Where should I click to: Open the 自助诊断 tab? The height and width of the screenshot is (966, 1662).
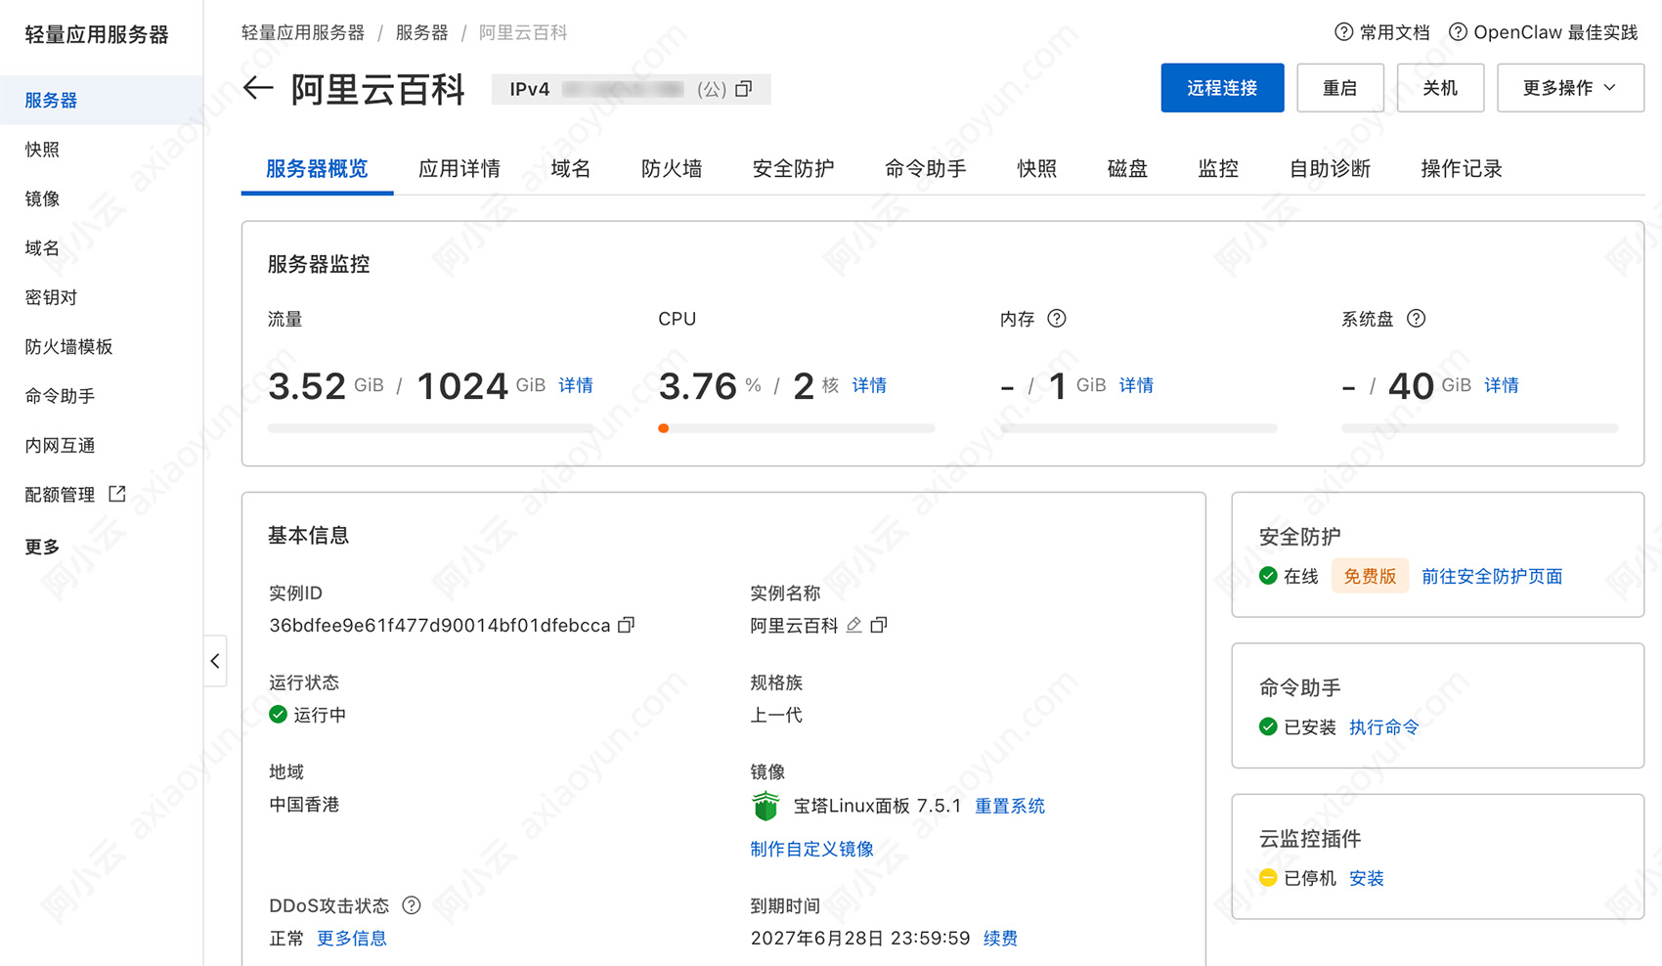coord(1330,168)
